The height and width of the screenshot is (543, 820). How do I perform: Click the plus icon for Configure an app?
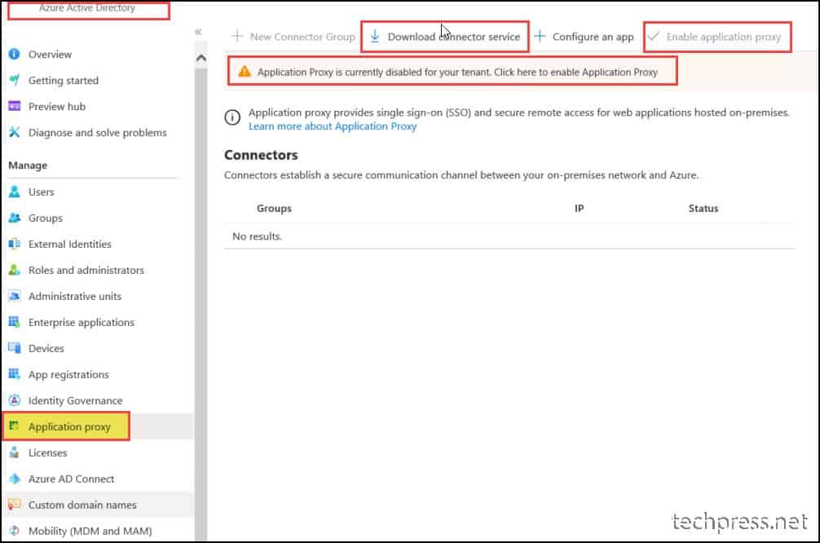coord(540,36)
